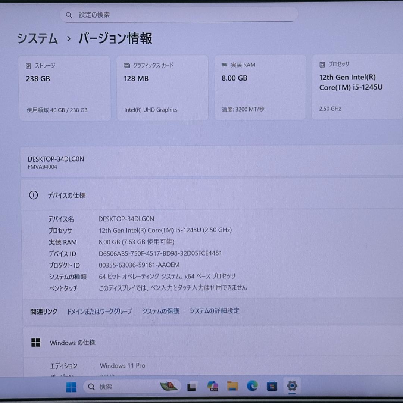Viewport: 403px width, 403px height.
Task: Navigate back via the システム breadcrumb
Action: (x=37, y=38)
